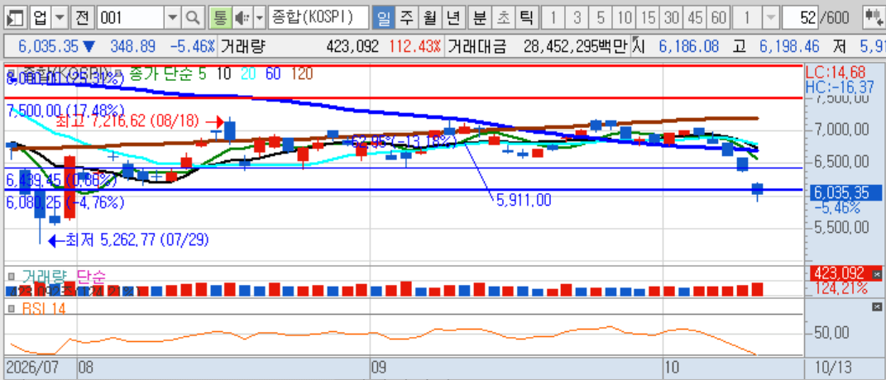The width and height of the screenshot is (886, 380).
Task: Click the 1 interval button
Action: pos(553,19)
